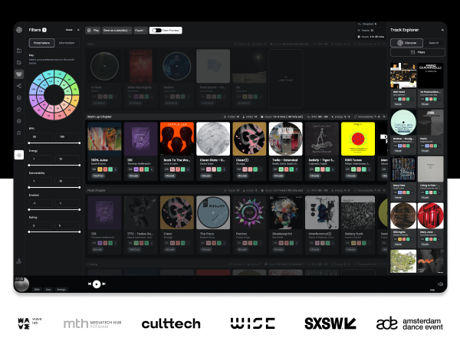The height and width of the screenshot is (348, 460).
Task: Click the Energy minimum input field
Action: (41, 159)
